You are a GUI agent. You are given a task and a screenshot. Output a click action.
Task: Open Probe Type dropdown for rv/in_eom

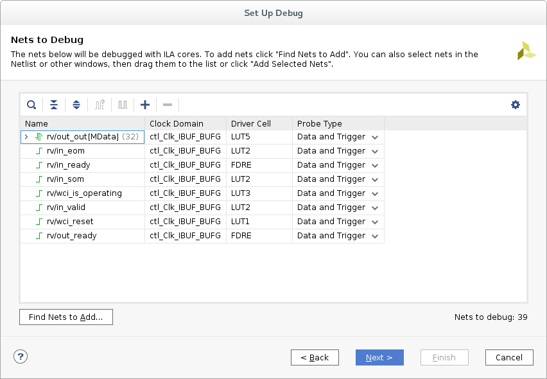[375, 152]
